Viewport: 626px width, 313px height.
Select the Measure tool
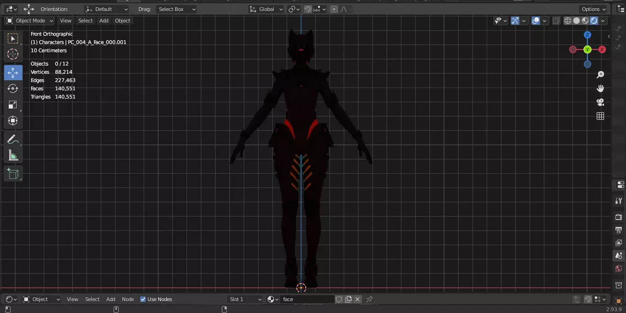point(13,156)
